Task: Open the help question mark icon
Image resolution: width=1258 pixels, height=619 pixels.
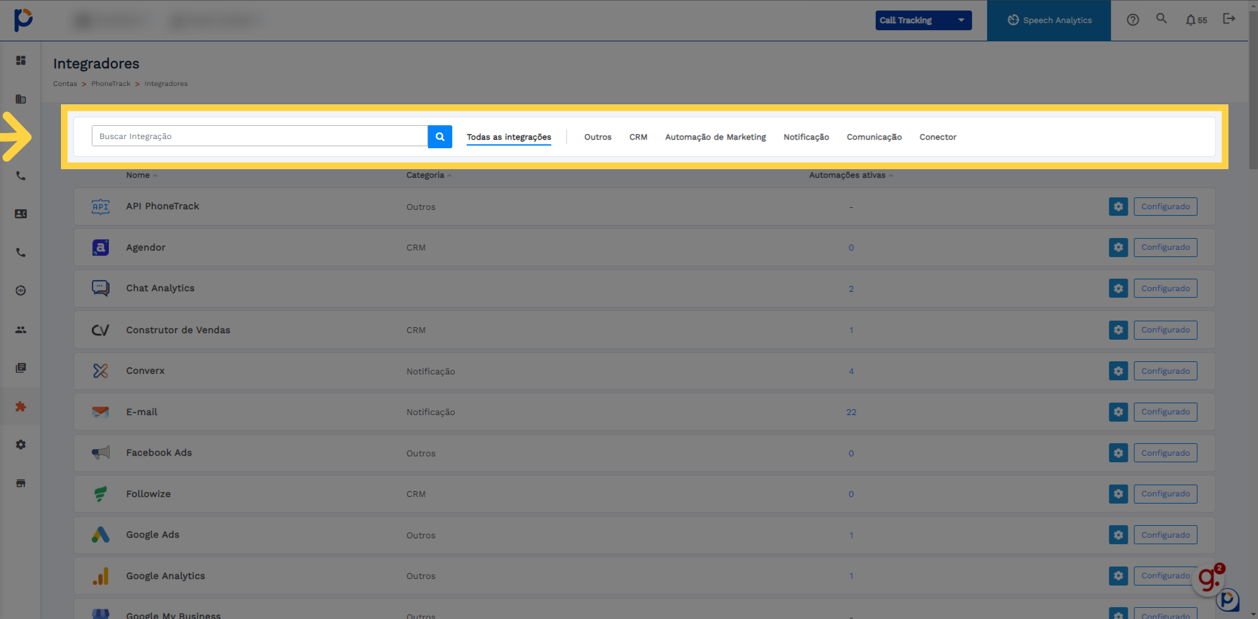Action: pos(1133,20)
